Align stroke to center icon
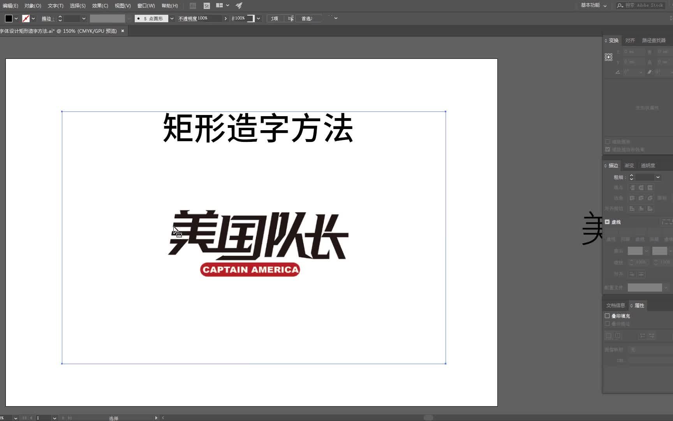673x421 pixels. [632, 209]
